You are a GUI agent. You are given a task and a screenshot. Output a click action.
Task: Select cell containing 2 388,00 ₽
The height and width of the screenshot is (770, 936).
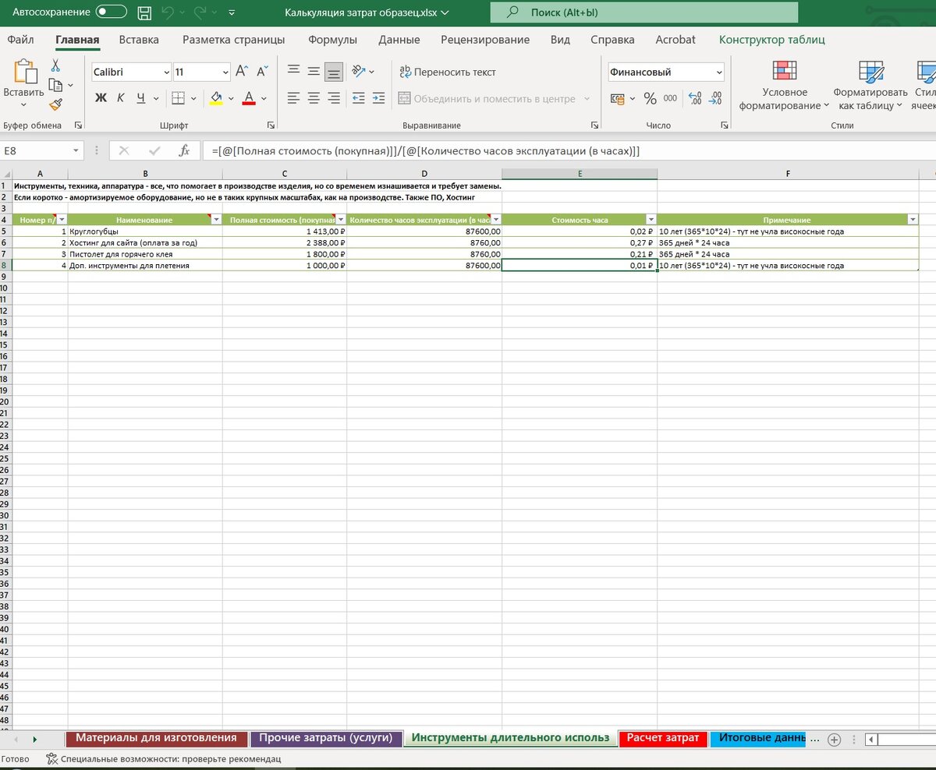[x=285, y=243]
